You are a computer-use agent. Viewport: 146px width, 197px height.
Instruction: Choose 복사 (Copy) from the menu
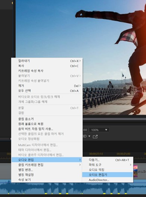click(47, 66)
